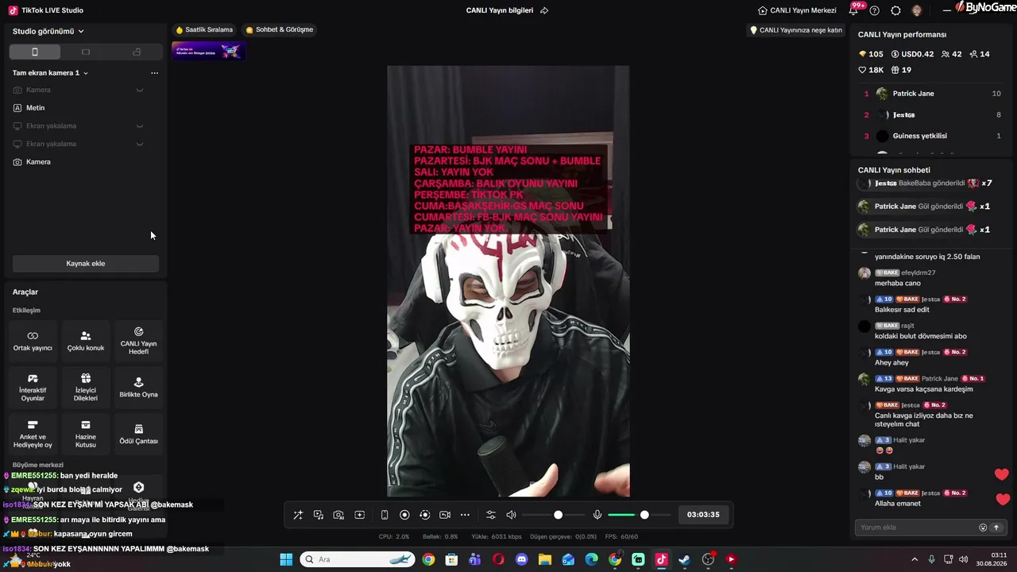Show the hidden Kamera source
The height and width of the screenshot is (572, 1017).
pyautogui.click(x=140, y=90)
